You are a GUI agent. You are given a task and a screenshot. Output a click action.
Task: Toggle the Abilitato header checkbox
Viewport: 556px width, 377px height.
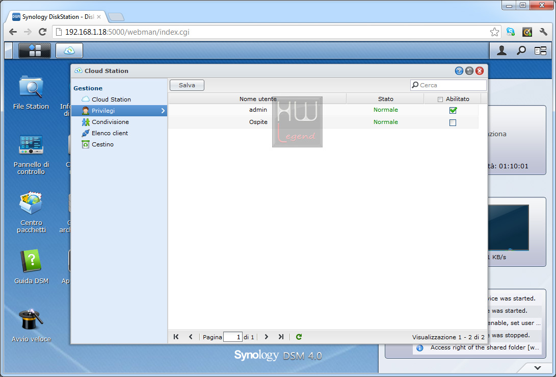coord(440,99)
